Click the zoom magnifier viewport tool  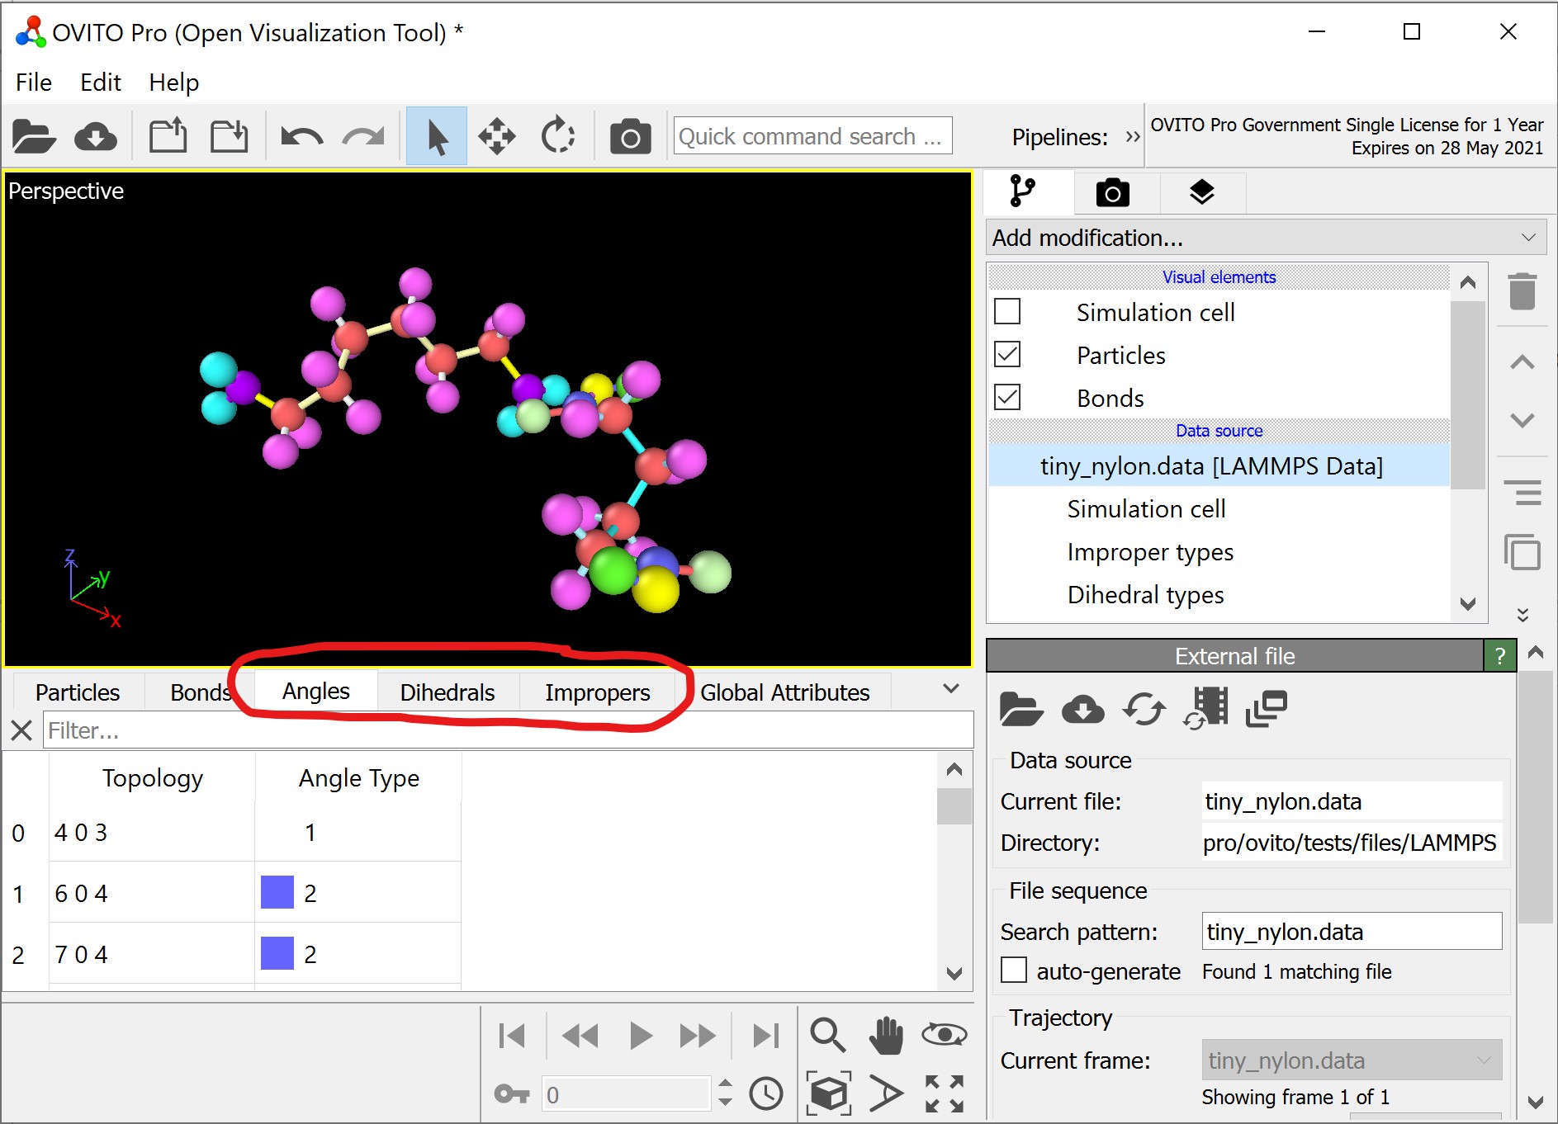coord(826,1035)
